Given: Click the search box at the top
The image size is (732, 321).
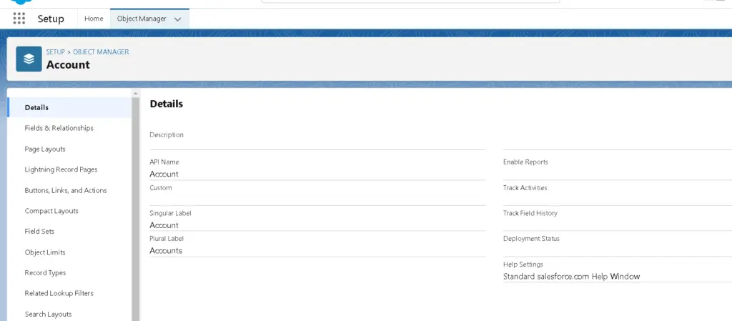Looking at the screenshot, I should point(410,1).
